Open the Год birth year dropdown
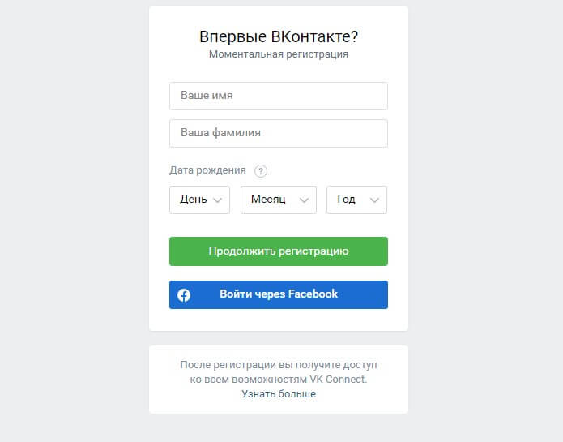 click(357, 200)
